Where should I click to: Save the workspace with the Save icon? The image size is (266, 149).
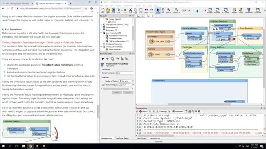click(x=113, y=10)
